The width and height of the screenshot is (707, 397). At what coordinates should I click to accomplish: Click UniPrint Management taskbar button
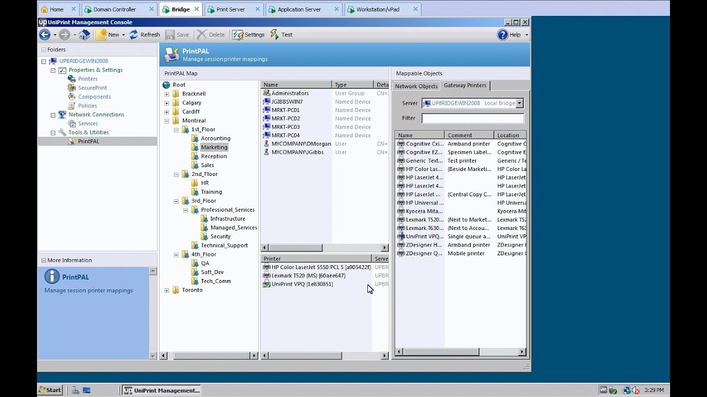pyautogui.click(x=161, y=390)
